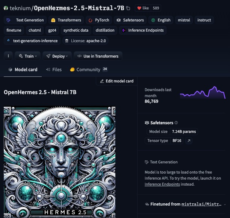
Task: Open the Community tab
Action: coord(88,70)
